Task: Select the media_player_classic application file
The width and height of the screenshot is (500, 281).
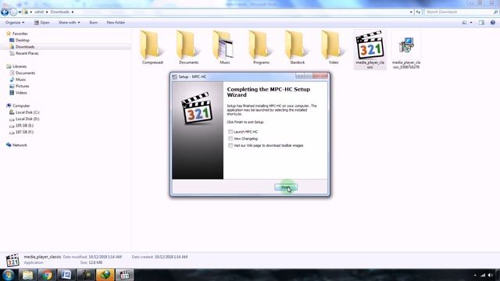Action: click(370, 50)
